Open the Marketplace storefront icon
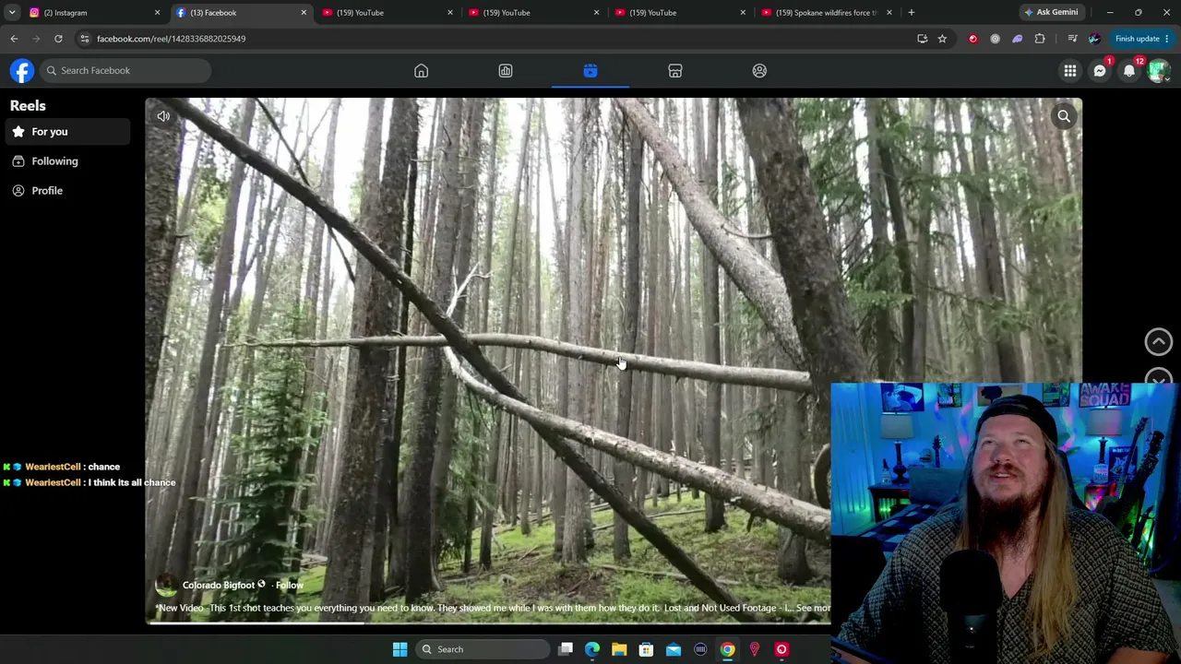The width and height of the screenshot is (1181, 664). point(675,71)
